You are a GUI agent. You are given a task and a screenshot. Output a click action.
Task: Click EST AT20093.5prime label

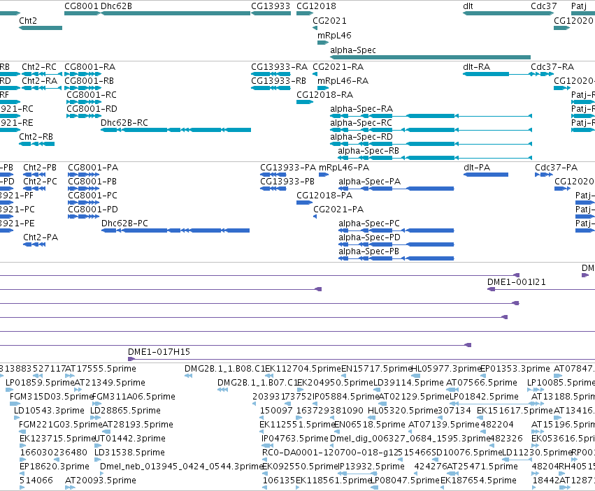[x=101, y=481]
